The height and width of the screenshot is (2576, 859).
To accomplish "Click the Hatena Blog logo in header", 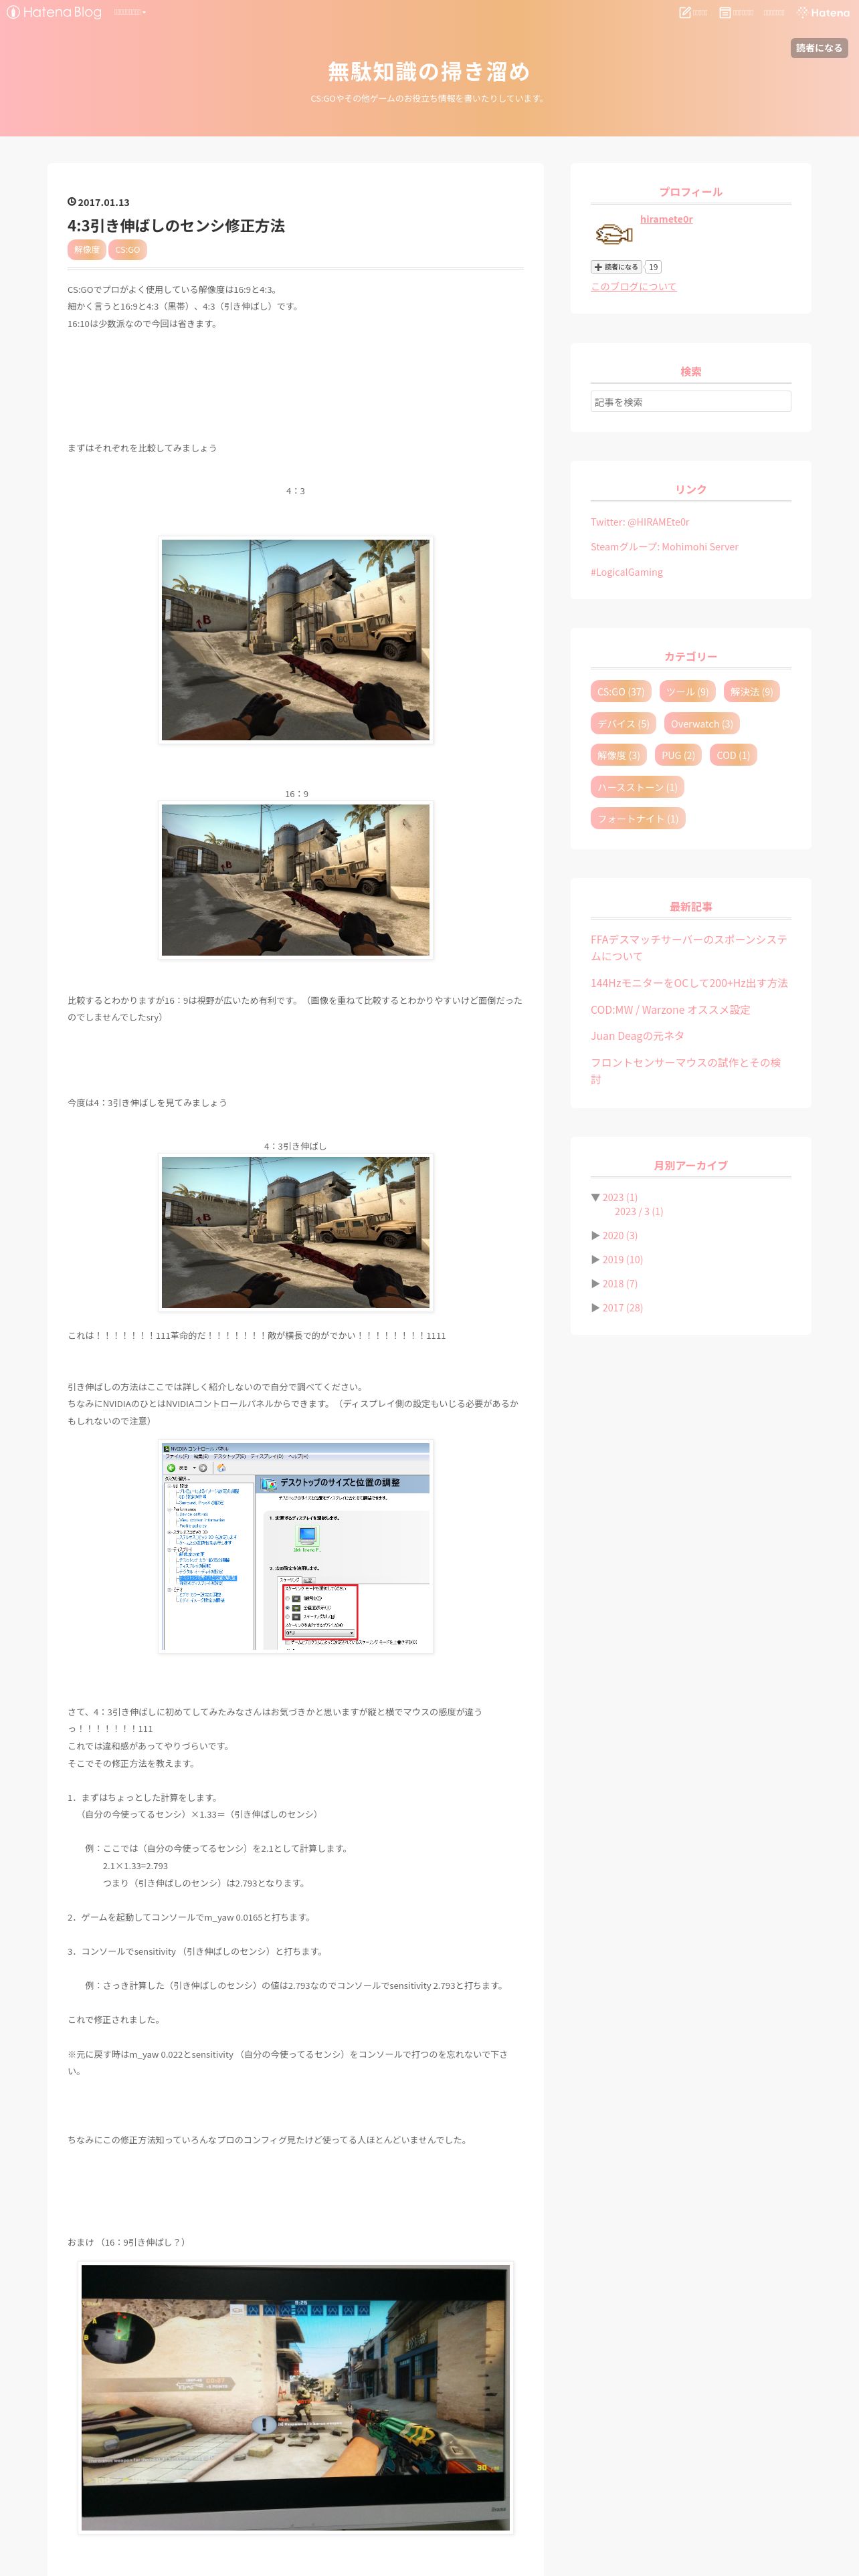I will (54, 12).
